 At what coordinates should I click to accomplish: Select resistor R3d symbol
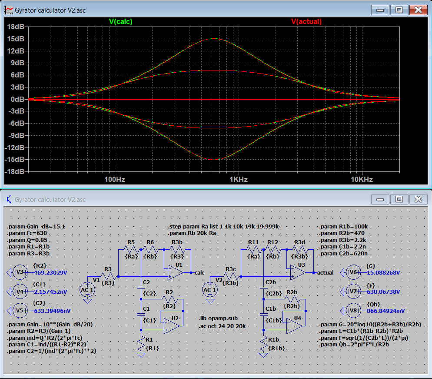tap(300, 250)
